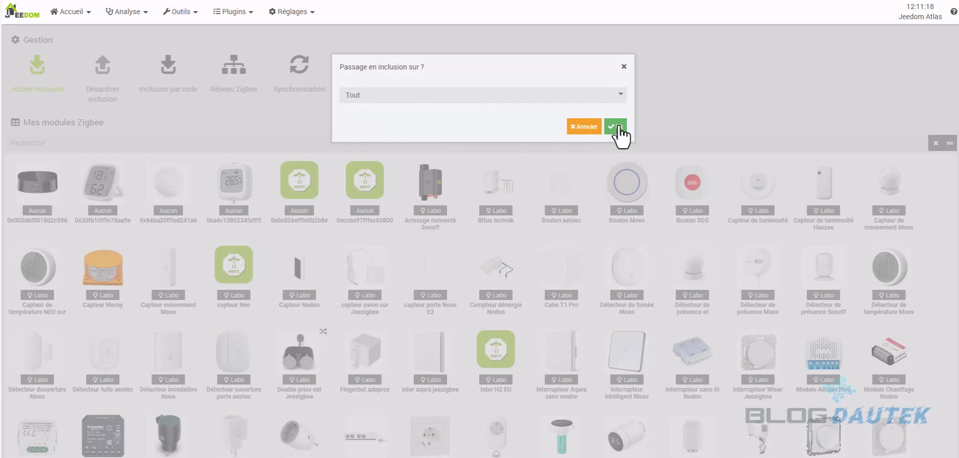The height and width of the screenshot is (458, 959).
Task: Open the Analyse menu
Action: (127, 12)
